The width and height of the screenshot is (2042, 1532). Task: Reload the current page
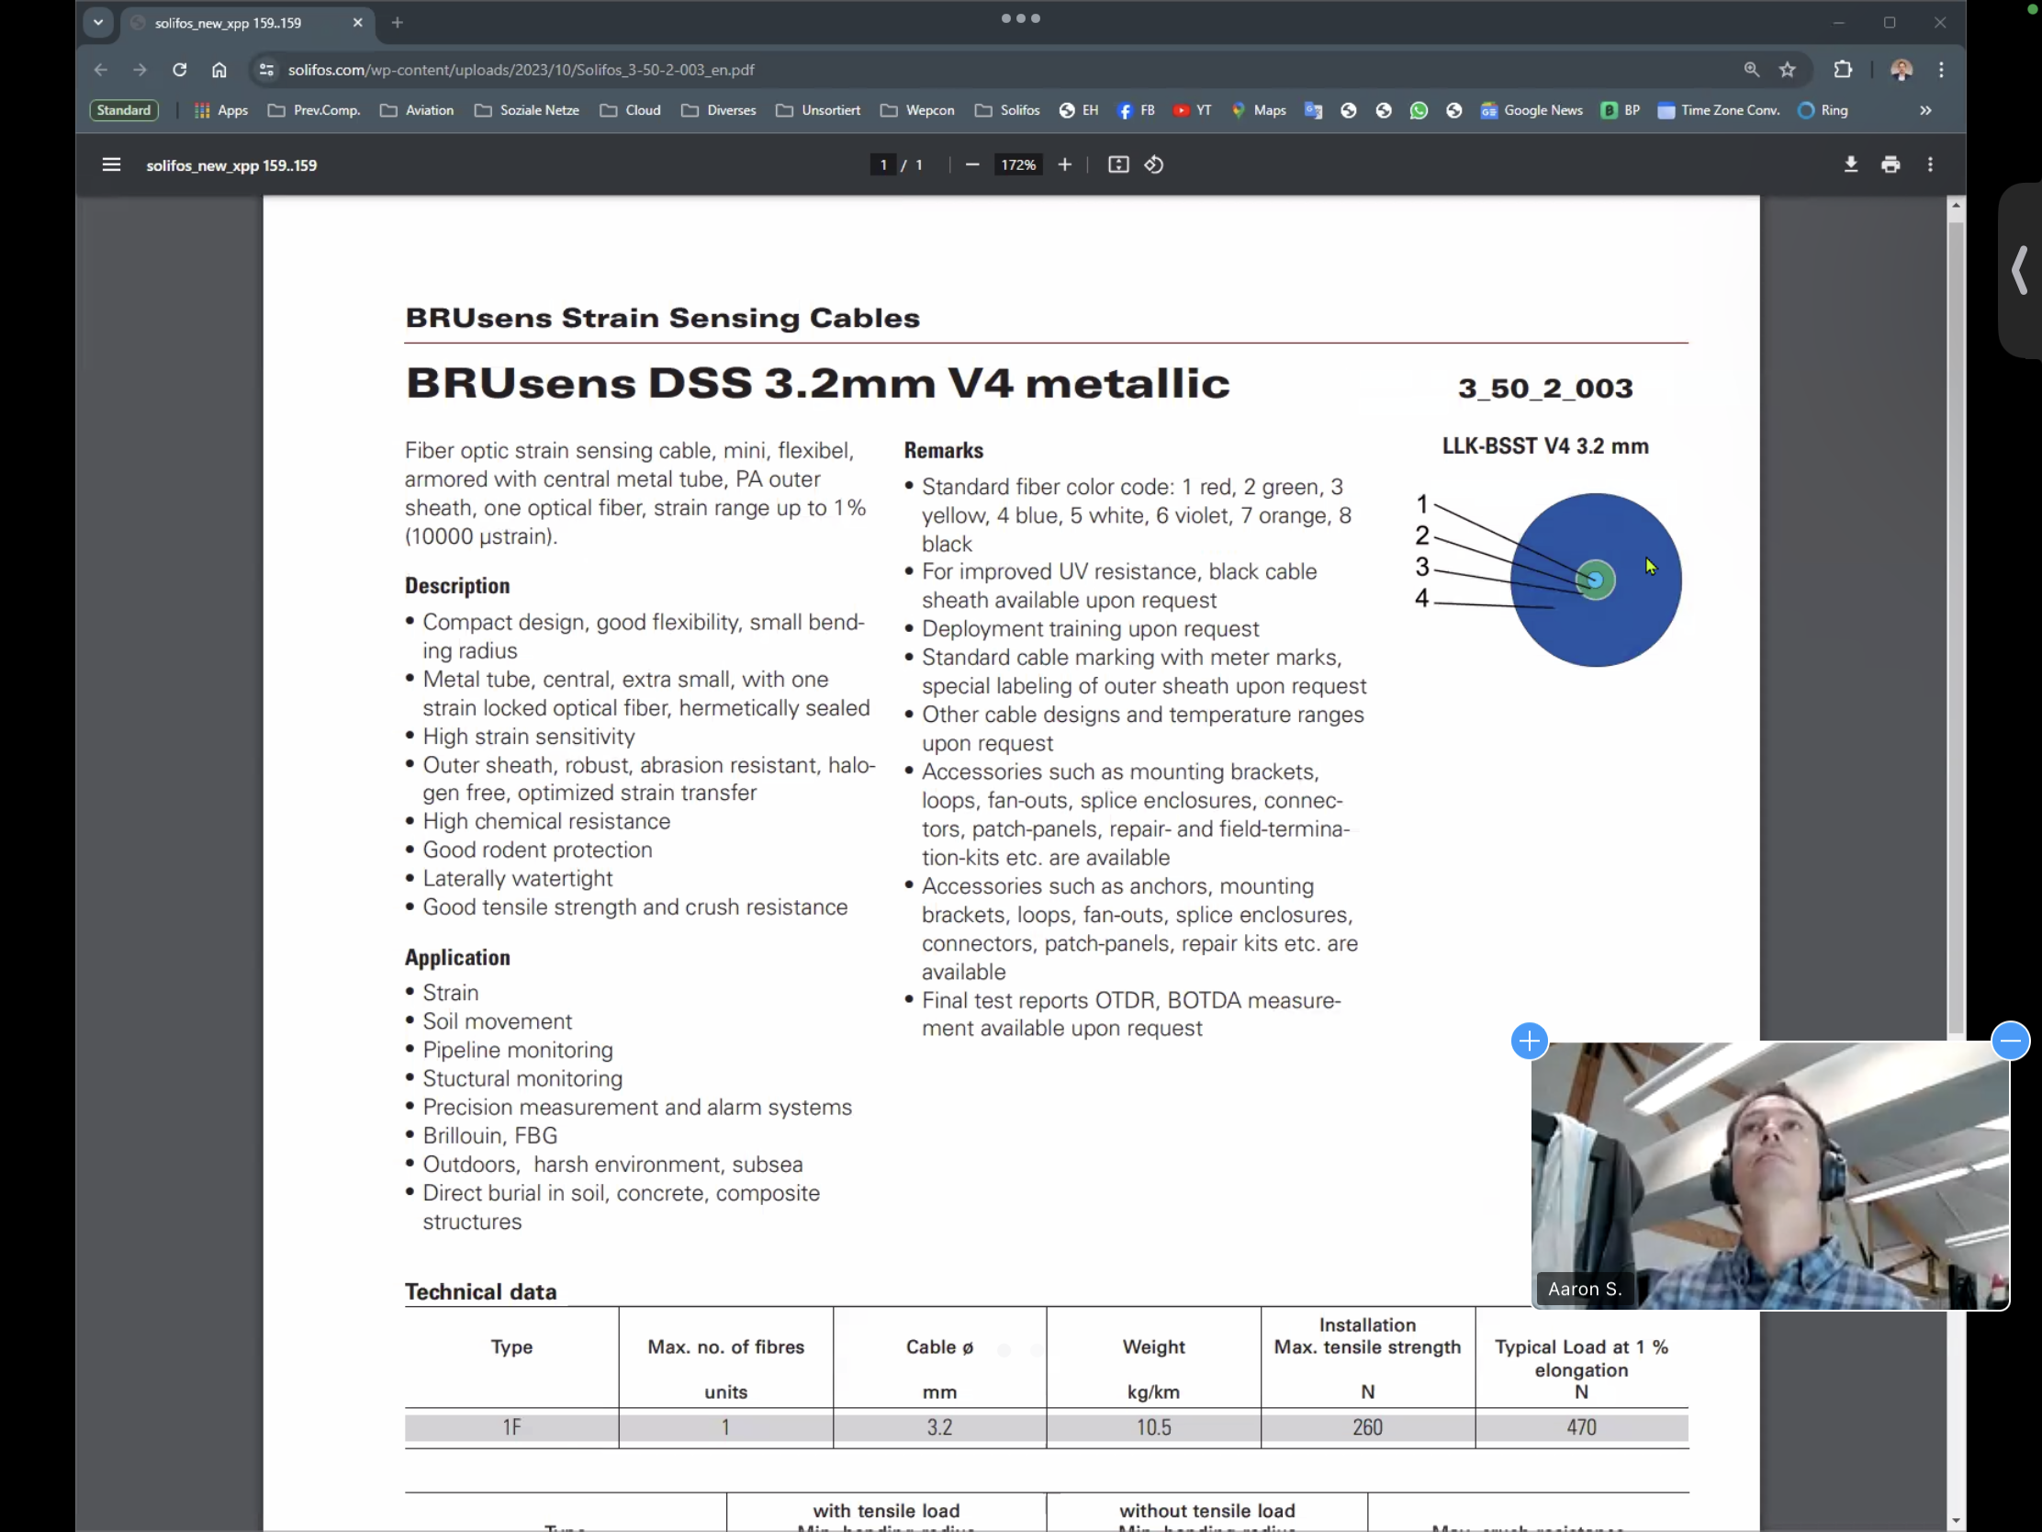pos(179,70)
